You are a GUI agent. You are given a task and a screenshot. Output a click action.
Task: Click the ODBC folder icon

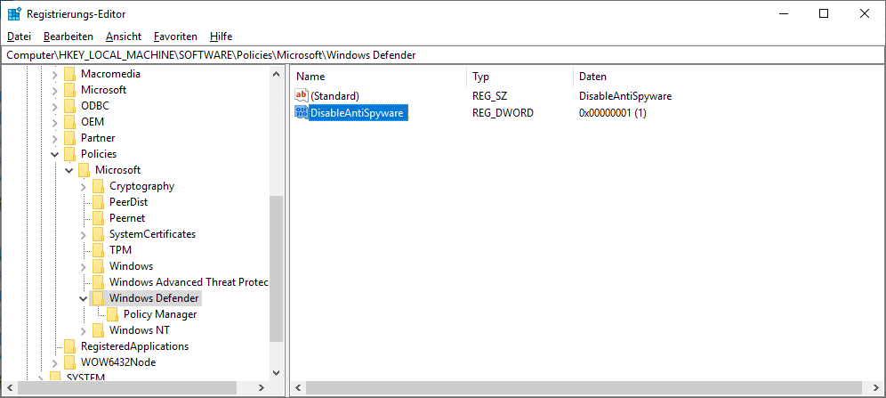pyautogui.click(x=69, y=106)
